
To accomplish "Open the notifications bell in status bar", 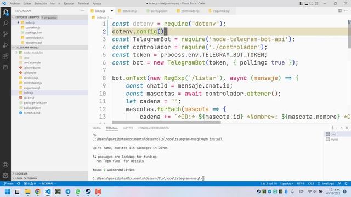I will click(346, 184).
